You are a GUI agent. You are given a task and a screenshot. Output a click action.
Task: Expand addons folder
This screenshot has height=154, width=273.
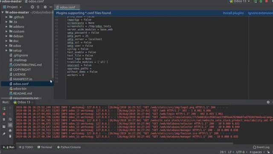(6, 27)
